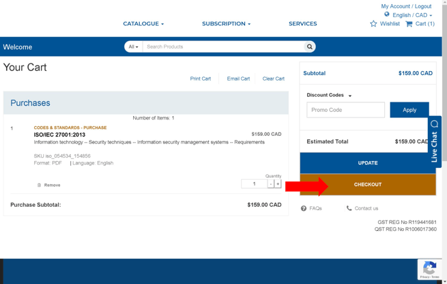The width and height of the screenshot is (447, 284).
Task: Open the FAQs link
Action: click(315, 208)
